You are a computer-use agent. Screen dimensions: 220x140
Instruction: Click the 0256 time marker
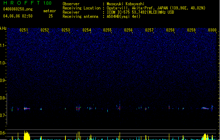pos(128,30)
